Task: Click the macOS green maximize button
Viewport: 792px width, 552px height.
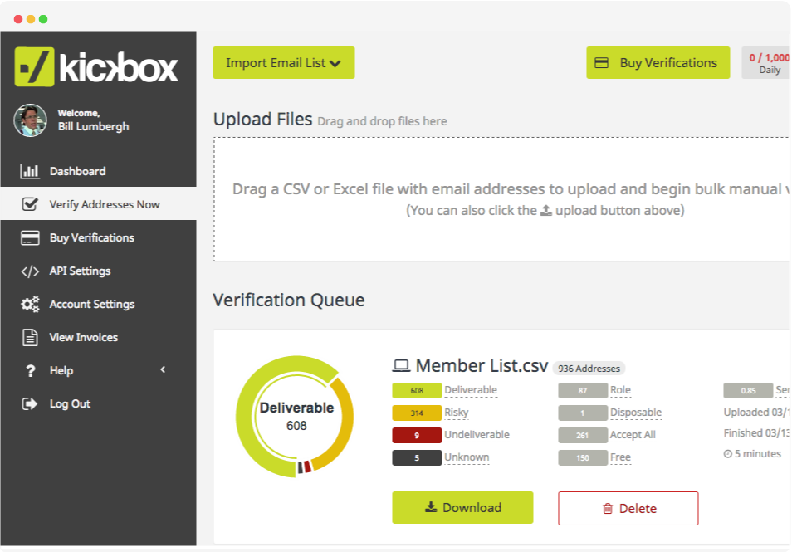Action: tap(43, 19)
